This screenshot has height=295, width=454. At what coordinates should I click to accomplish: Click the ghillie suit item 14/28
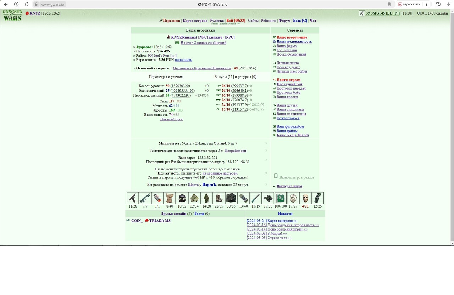[207, 198]
